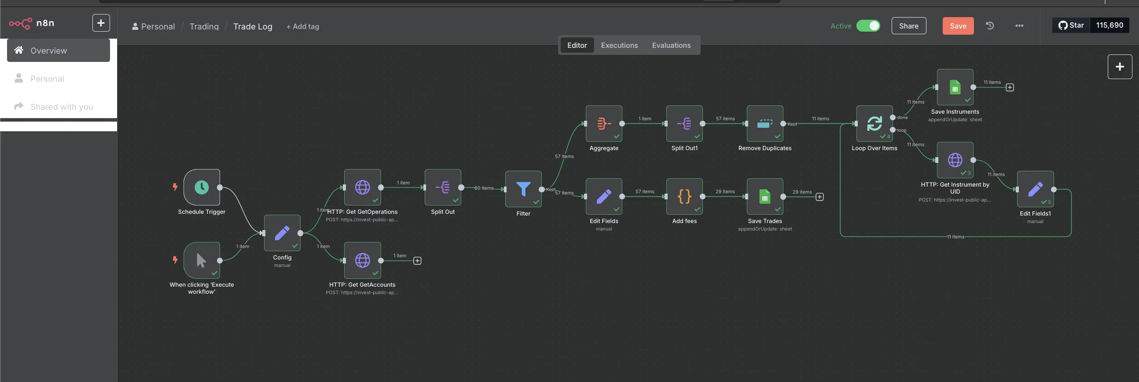The image size is (1139, 382).
Task: Open the Config node
Action: click(x=282, y=233)
